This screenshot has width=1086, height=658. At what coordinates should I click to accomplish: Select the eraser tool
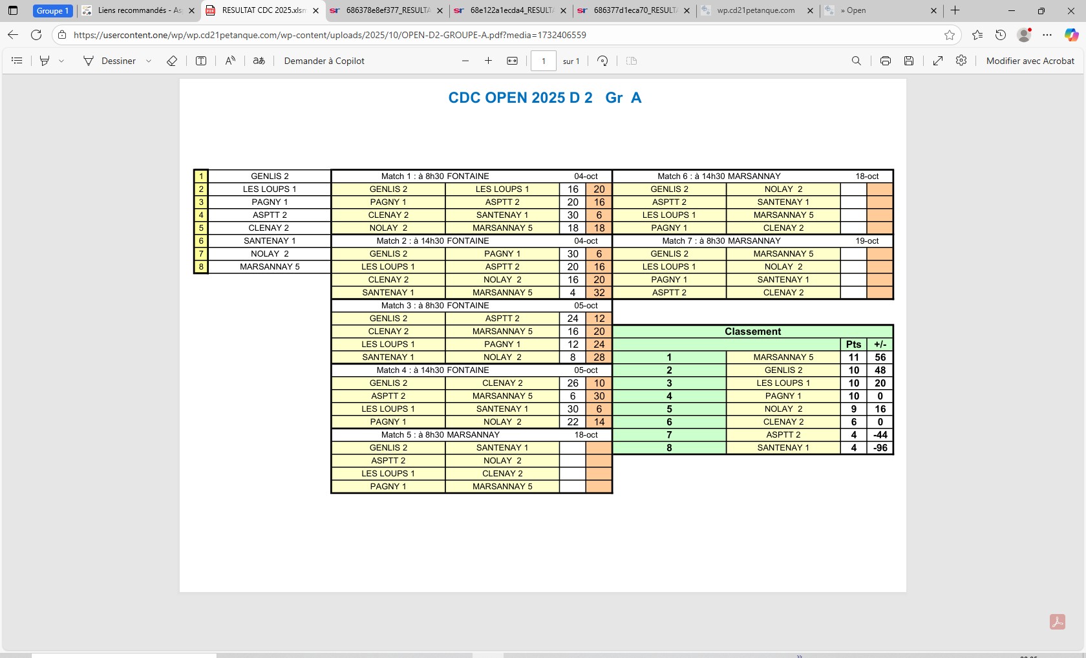coord(172,61)
